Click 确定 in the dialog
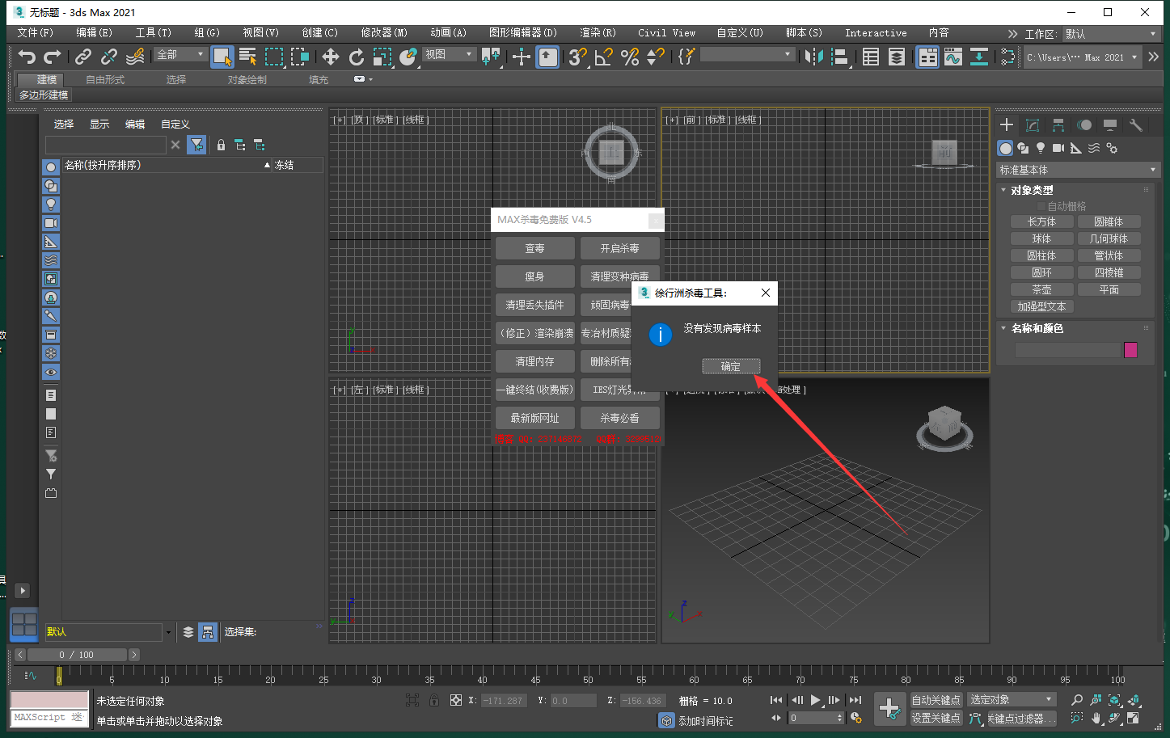The width and height of the screenshot is (1170, 738). click(x=731, y=366)
